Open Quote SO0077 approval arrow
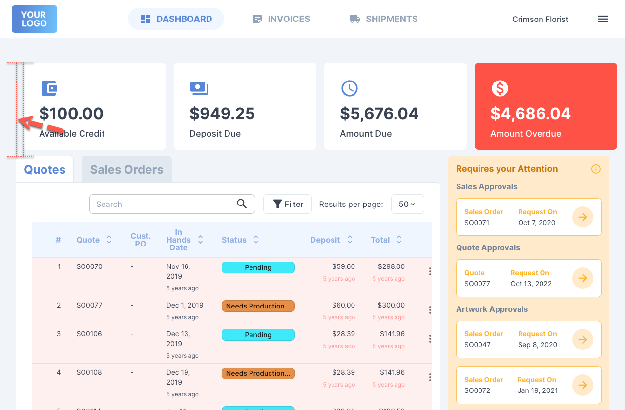The height and width of the screenshot is (410, 625). tap(583, 278)
